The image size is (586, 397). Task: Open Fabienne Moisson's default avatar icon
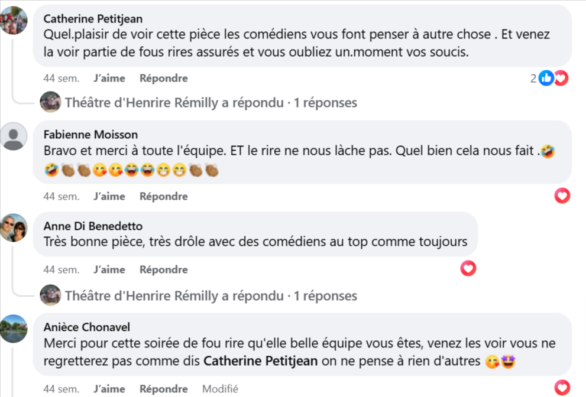pyautogui.click(x=14, y=136)
